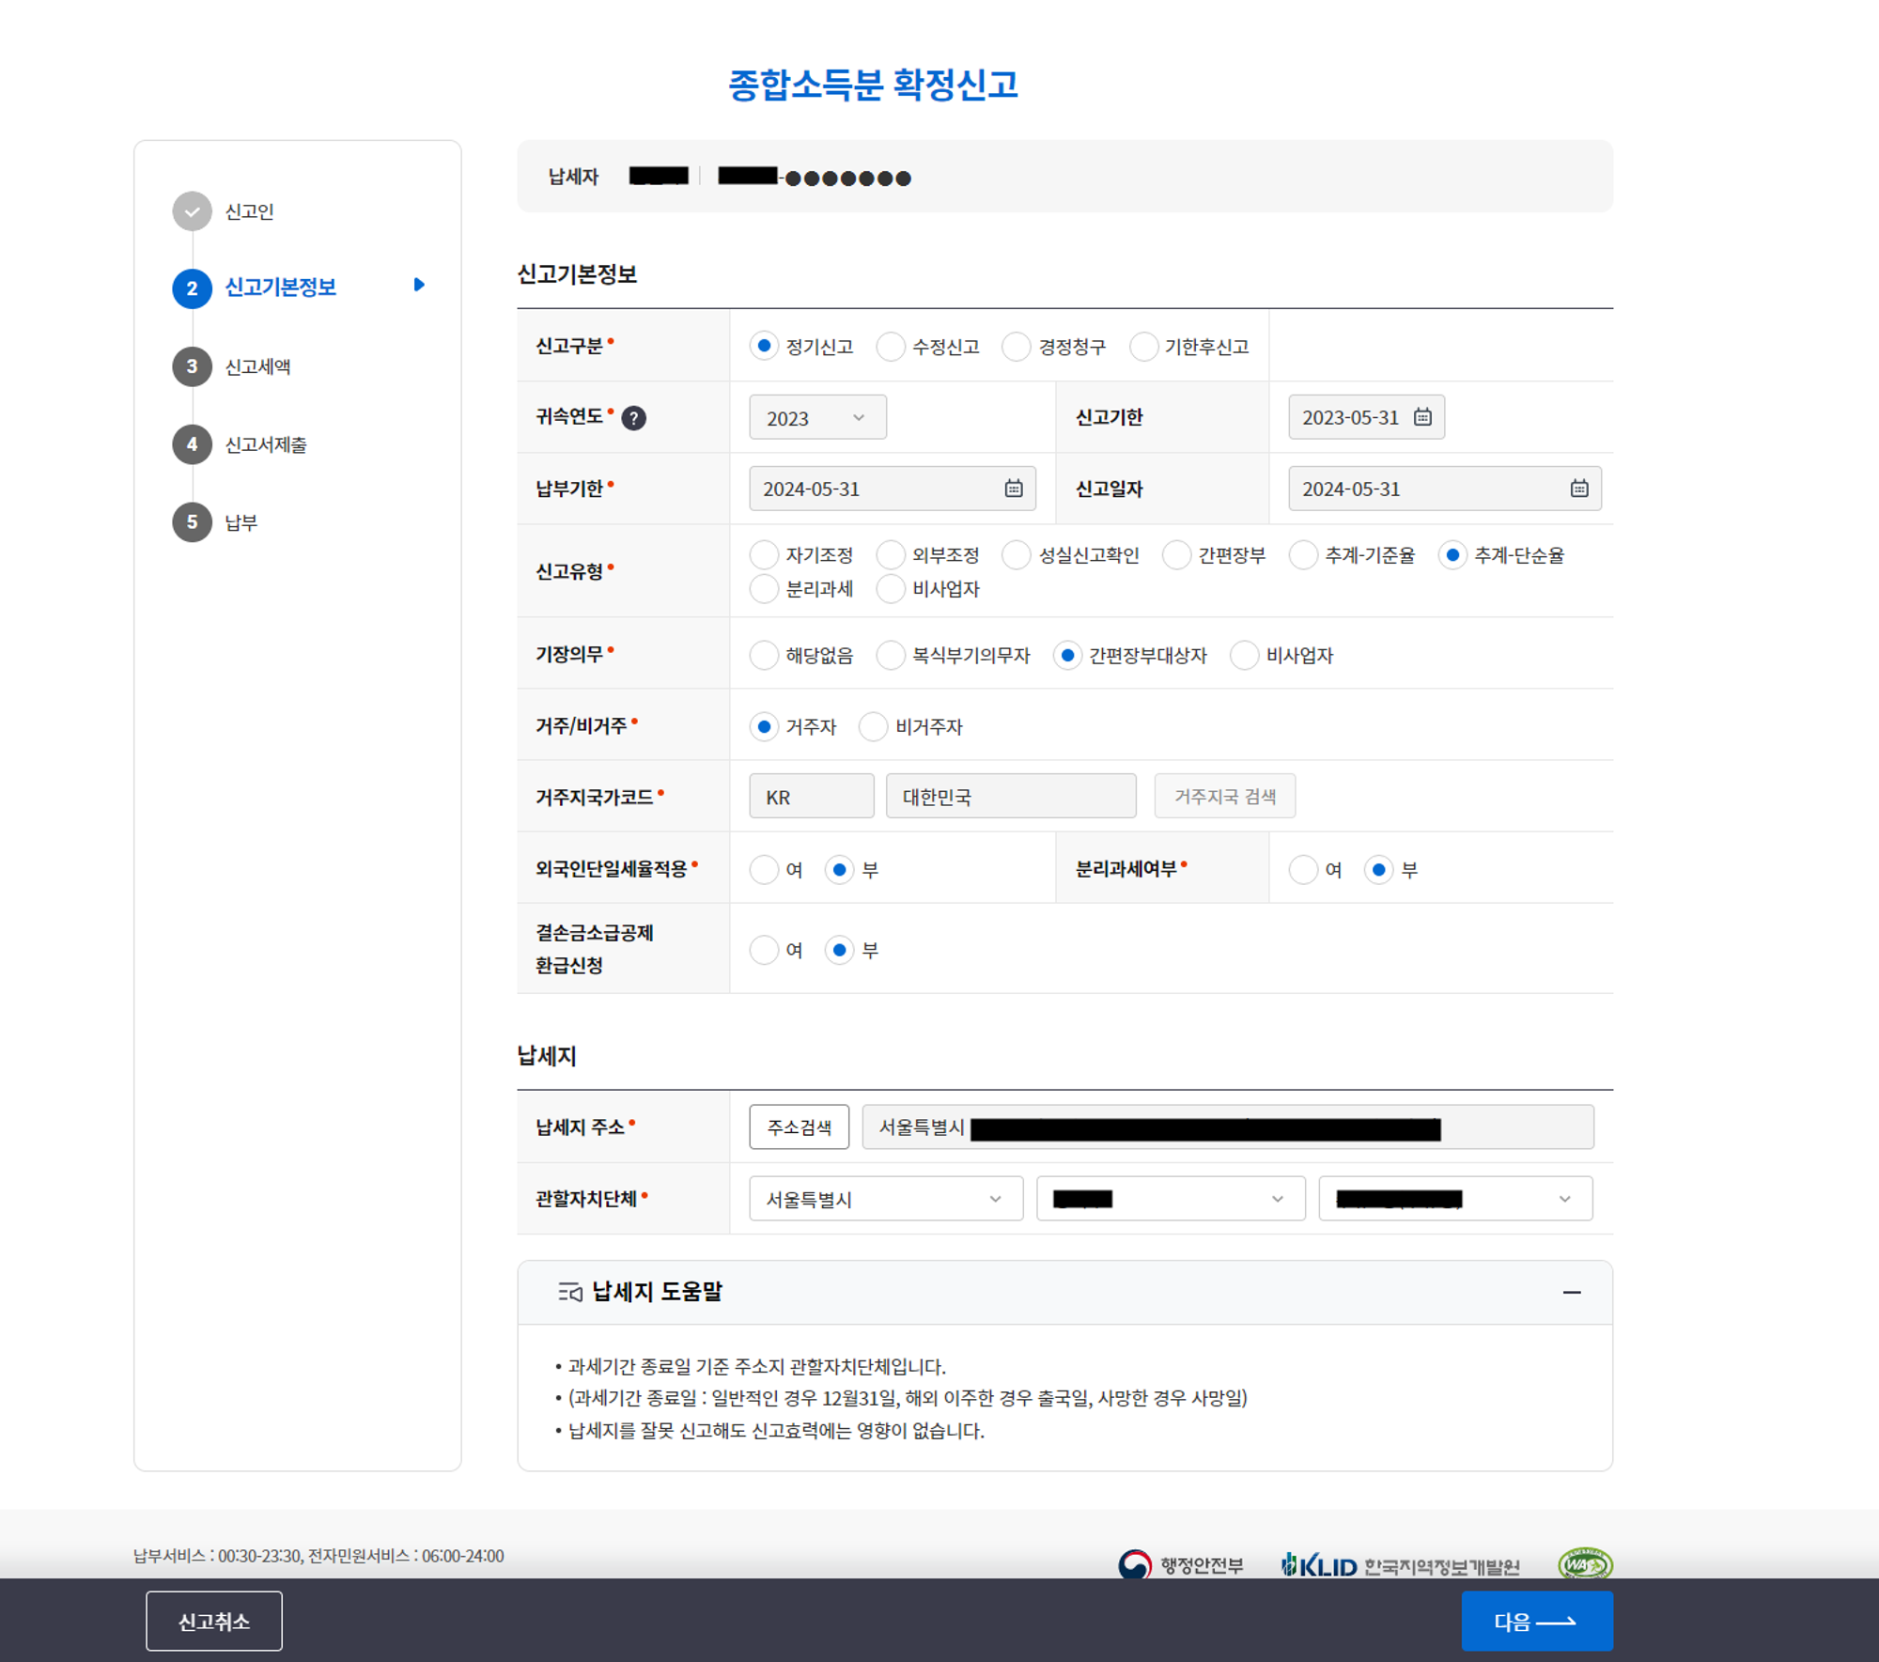
Task: Select 비사업자 in 기장의무 row
Action: 1244,655
